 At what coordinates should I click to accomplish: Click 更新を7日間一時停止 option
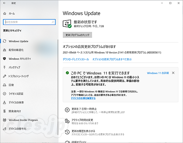(x=95, y=110)
